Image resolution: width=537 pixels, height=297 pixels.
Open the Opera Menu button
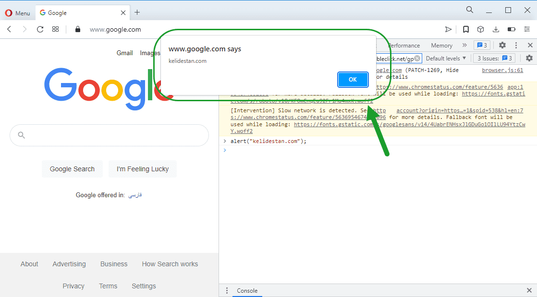pos(17,13)
